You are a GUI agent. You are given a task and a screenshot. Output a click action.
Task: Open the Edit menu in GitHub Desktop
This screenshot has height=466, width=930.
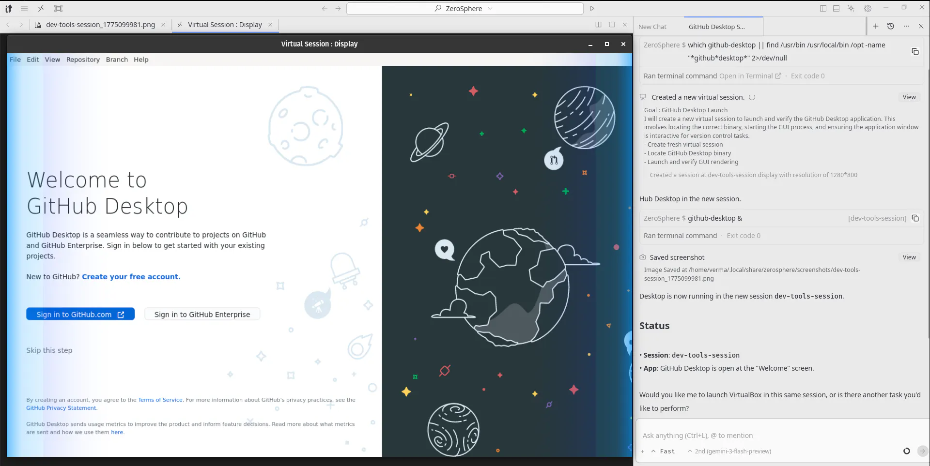32,60
